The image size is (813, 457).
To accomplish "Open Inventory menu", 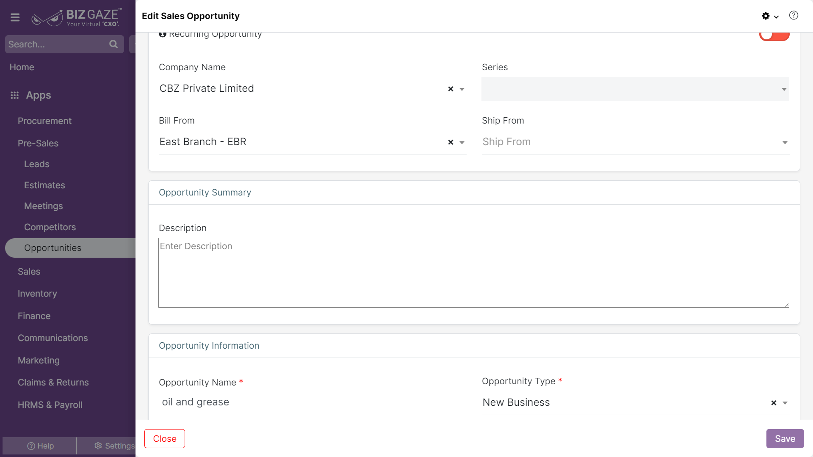I will [x=37, y=294].
